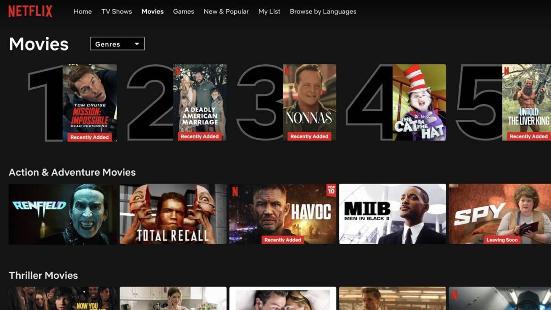
Task: Click Recently Added badge on The Liver King
Action: pos(529,136)
